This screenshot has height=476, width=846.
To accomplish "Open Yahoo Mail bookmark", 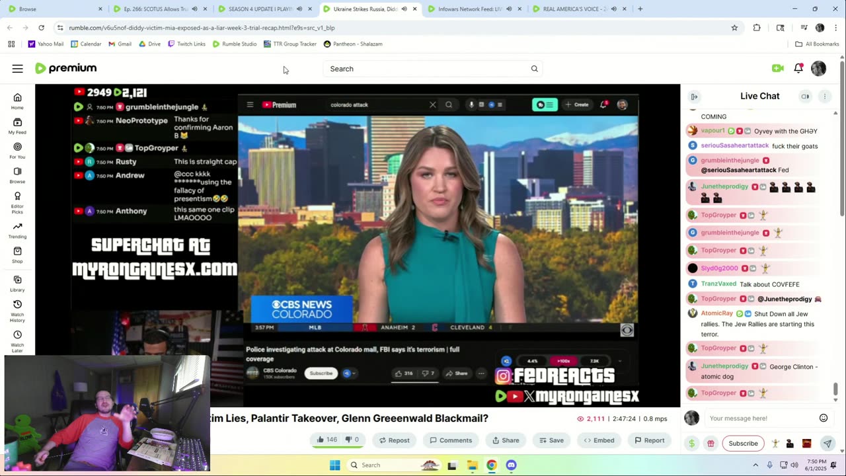I will click(x=46, y=44).
